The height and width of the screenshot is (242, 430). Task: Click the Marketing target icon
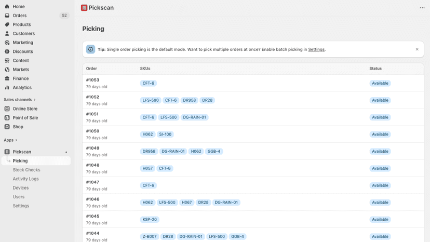coord(7,43)
